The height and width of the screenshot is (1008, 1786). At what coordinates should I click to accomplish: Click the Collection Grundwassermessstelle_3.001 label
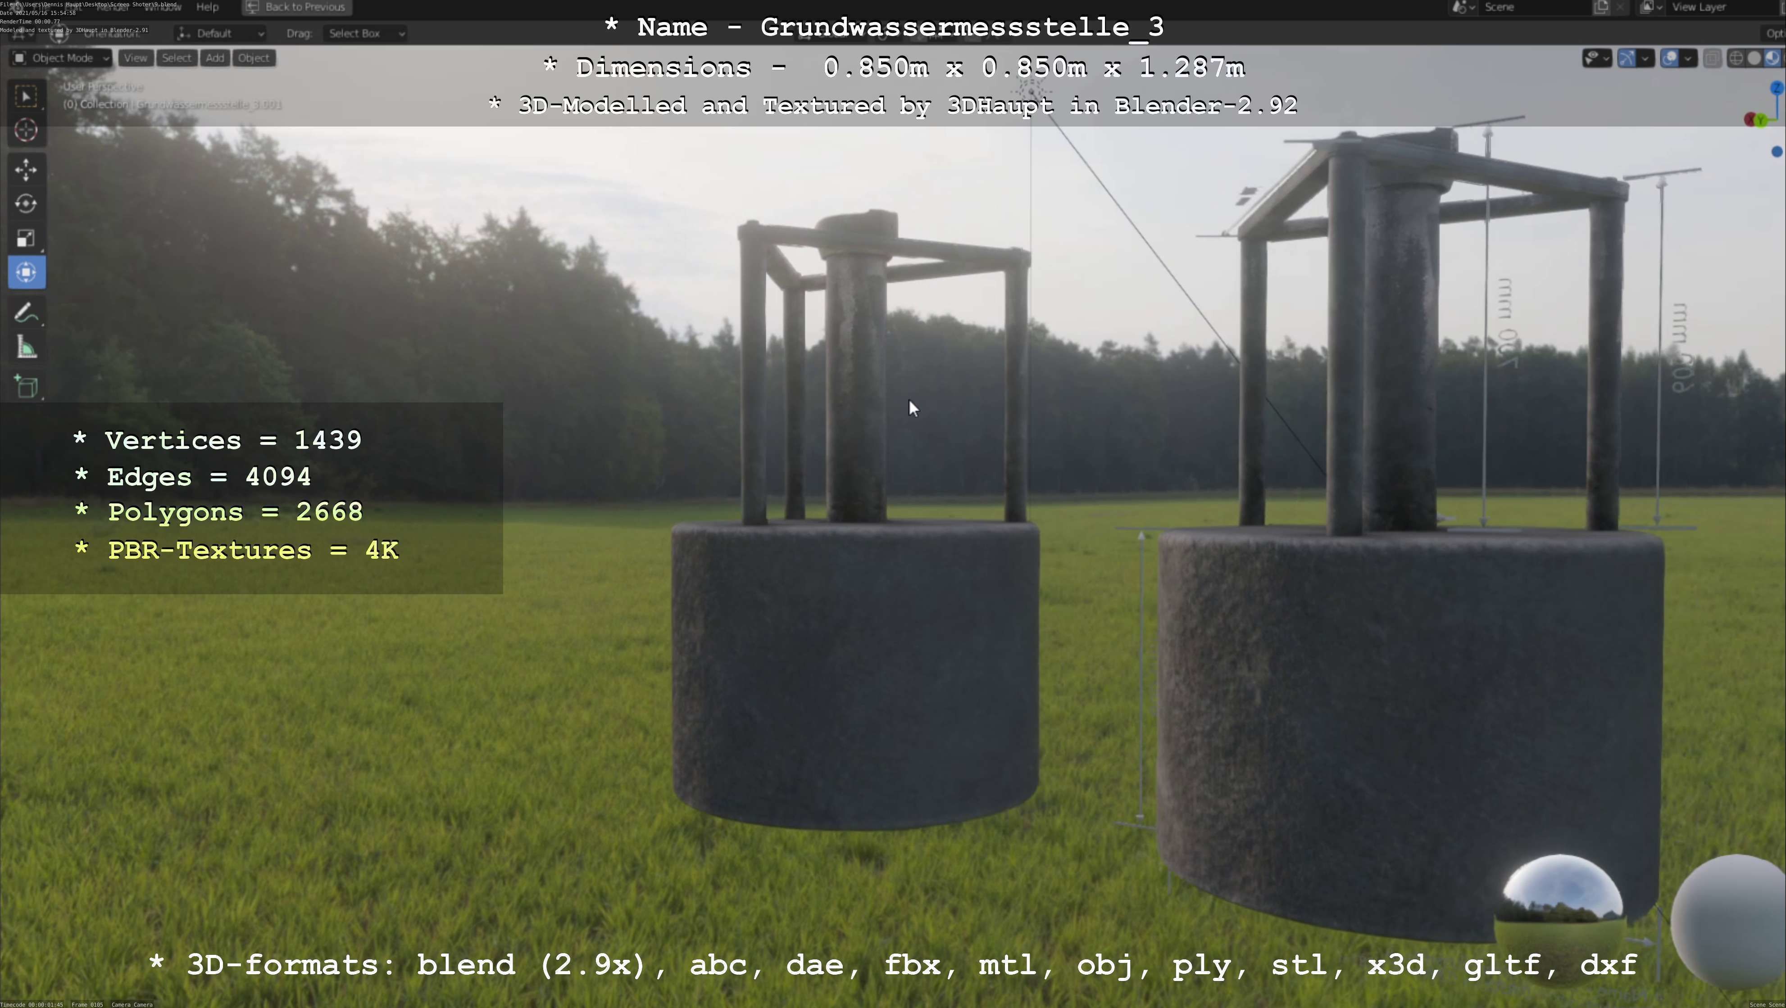point(173,104)
